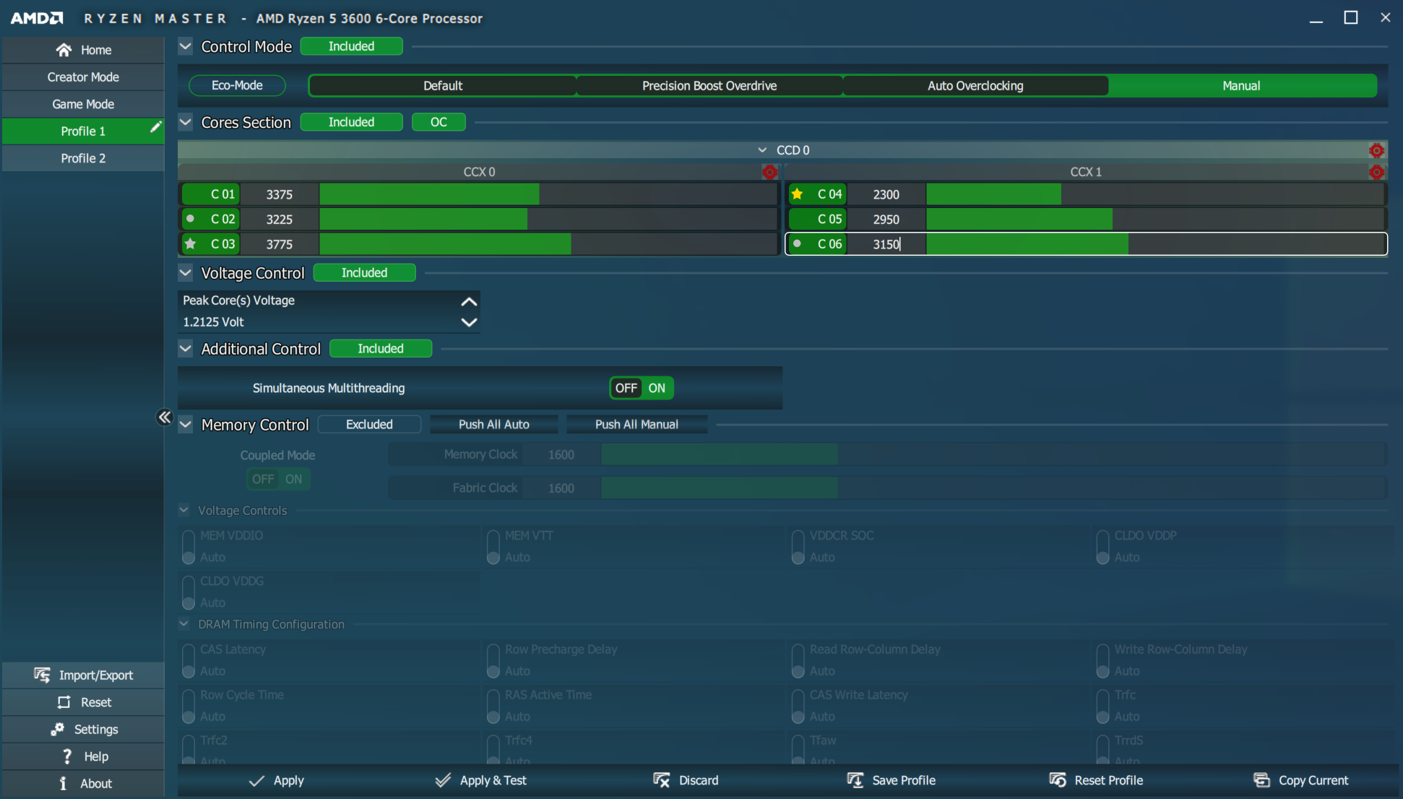Click the AMD logo in title bar
Screen dimensions: 1403x799
click(37, 18)
